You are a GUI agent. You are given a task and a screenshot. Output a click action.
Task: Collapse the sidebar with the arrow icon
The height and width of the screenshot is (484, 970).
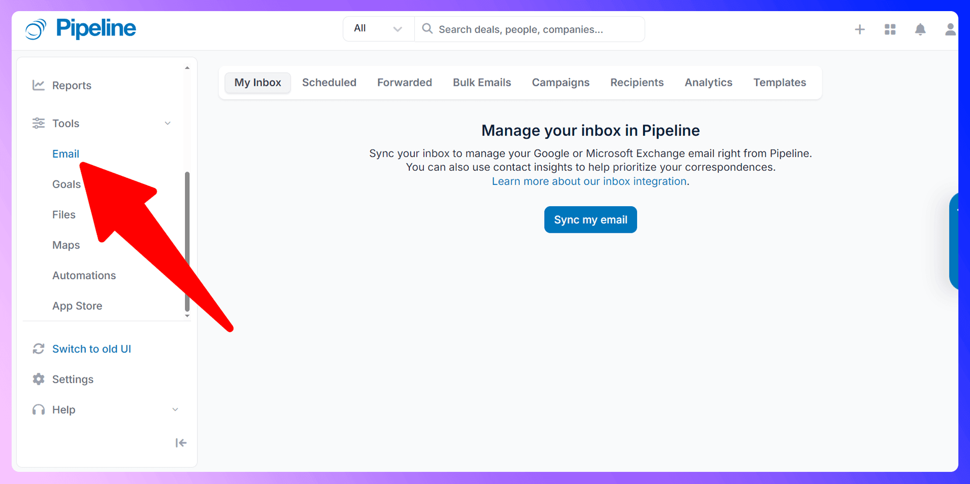(181, 443)
